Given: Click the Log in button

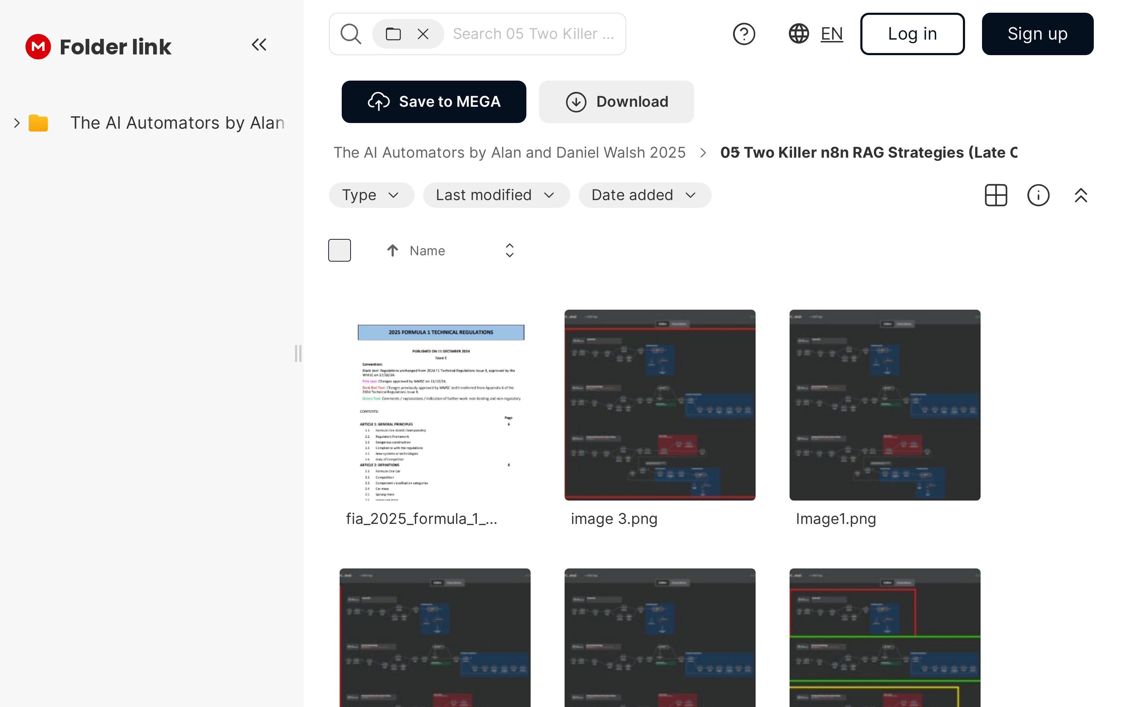Looking at the screenshot, I should coord(912,34).
